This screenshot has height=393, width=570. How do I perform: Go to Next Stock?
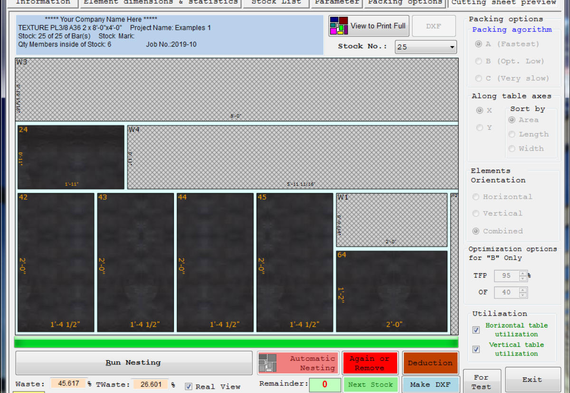coord(370,384)
